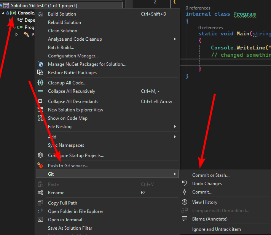Click the 'static void Main' method signature
Screen dimensions: 271x235
[x=234, y=33]
